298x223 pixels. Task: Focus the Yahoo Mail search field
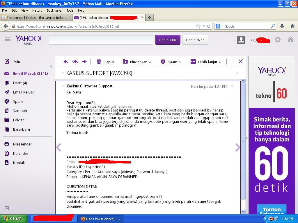point(101,40)
